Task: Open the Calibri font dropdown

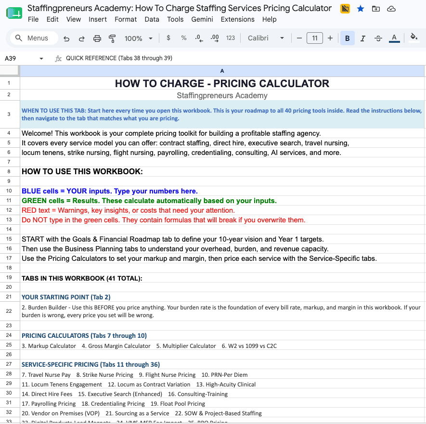Action: pos(266,38)
